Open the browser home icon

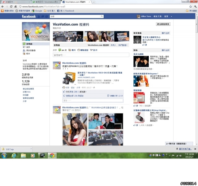click(x=15, y=6)
